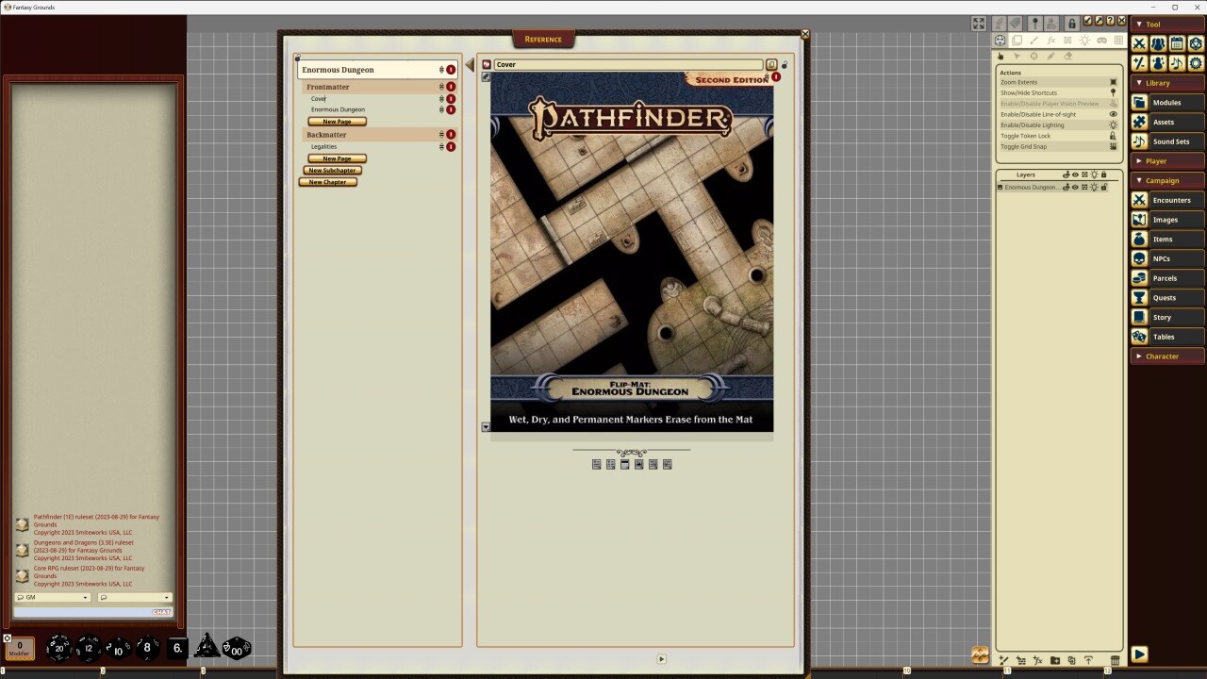Click the New Chapter button

pyautogui.click(x=327, y=181)
